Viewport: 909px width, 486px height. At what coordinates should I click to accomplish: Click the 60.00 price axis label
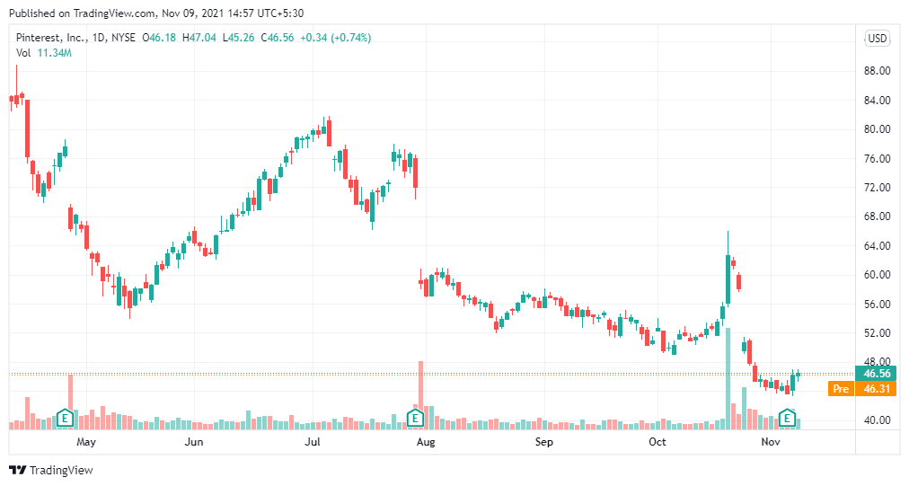point(877,275)
